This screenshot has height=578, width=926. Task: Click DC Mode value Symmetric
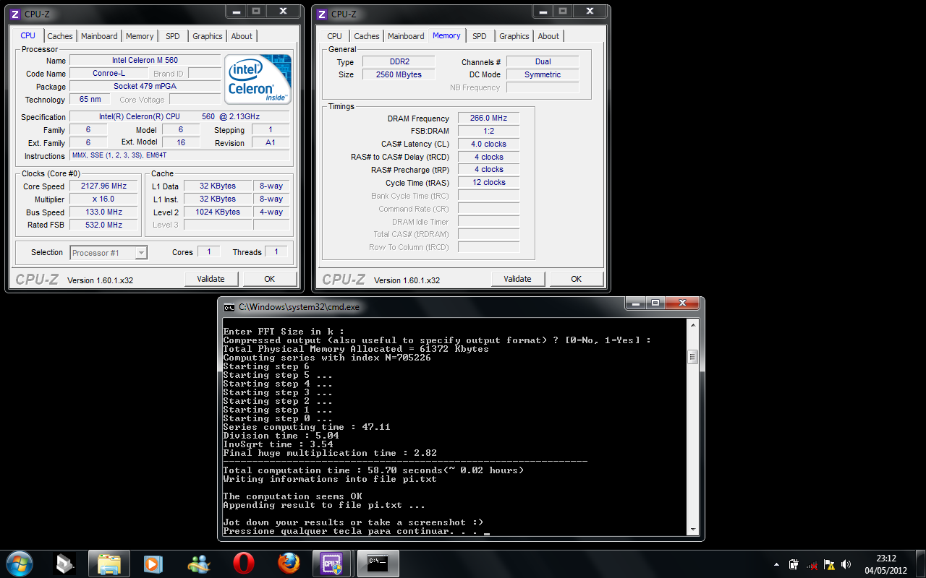tap(543, 75)
